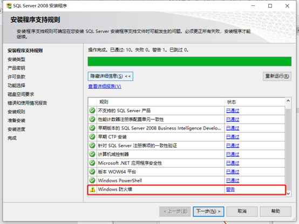
Task: Open 警告 link for Windows 防火墙
Action: tap(230, 189)
